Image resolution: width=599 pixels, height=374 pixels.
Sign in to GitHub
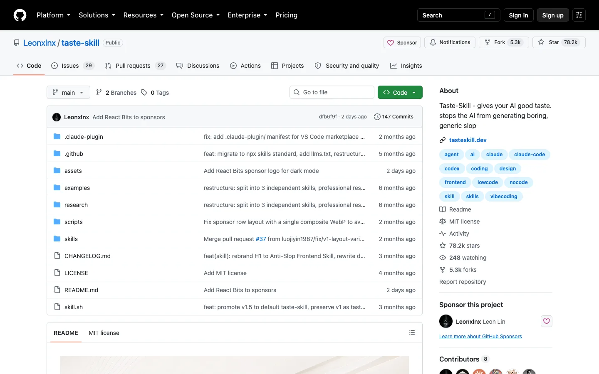coord(518,15)
